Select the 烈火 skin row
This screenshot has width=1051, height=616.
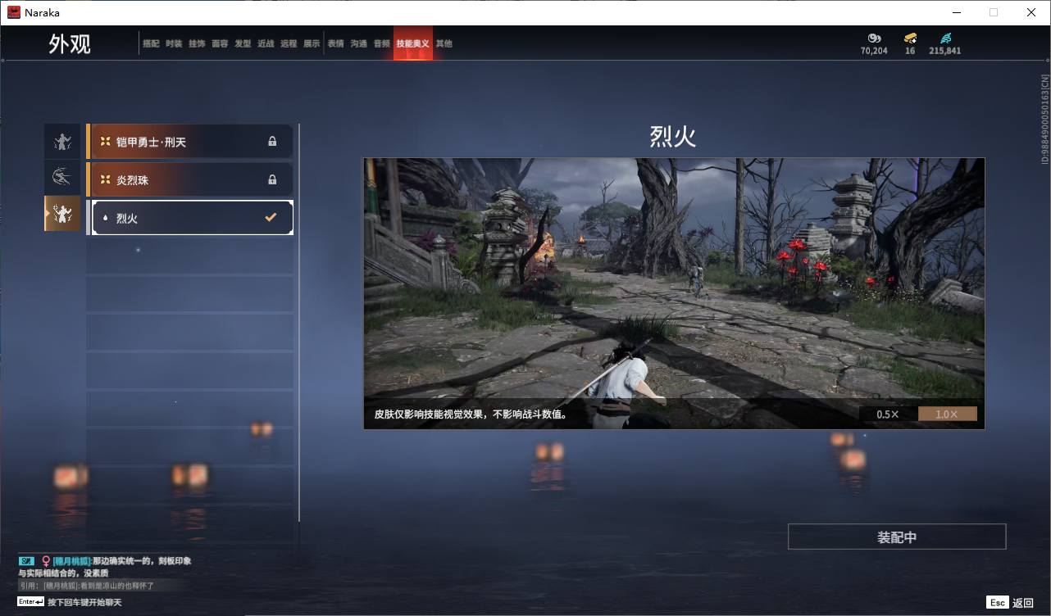pos(189,218)
